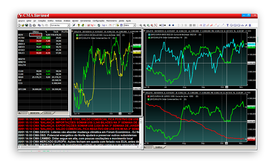Click the zoom in magnifier icon
The height and width of the screenshot is (165, 275).
(145, 25)
